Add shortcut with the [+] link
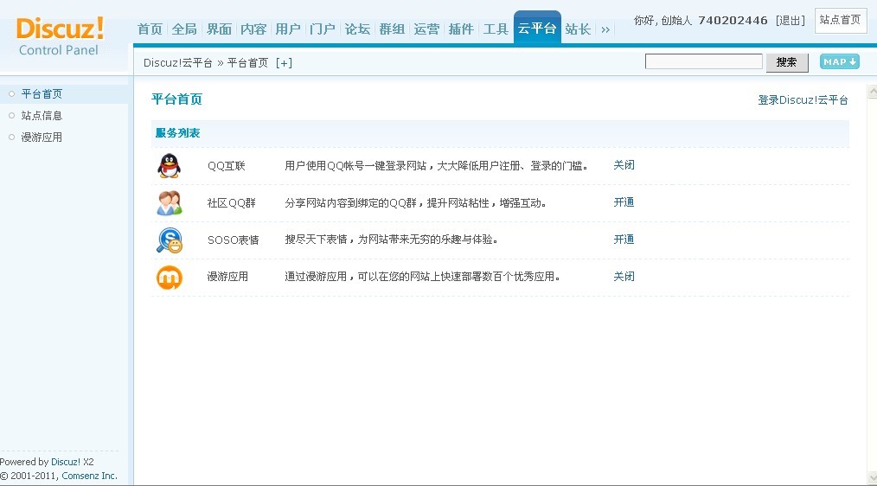The width and height of the screenshot is (877, 486). (x=285, y=62)
